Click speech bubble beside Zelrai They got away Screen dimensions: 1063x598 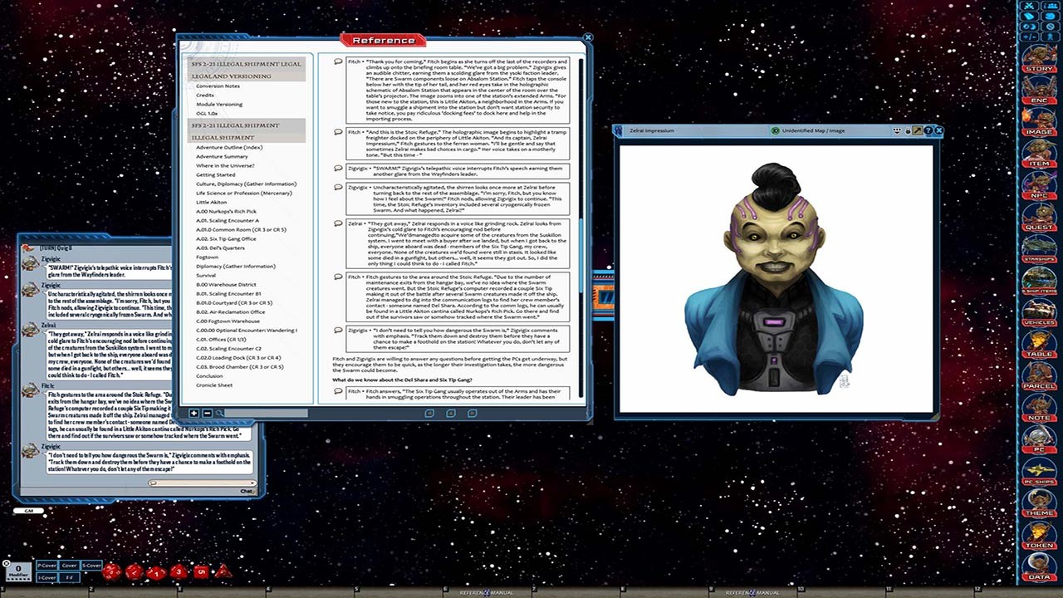pos(338,223)
